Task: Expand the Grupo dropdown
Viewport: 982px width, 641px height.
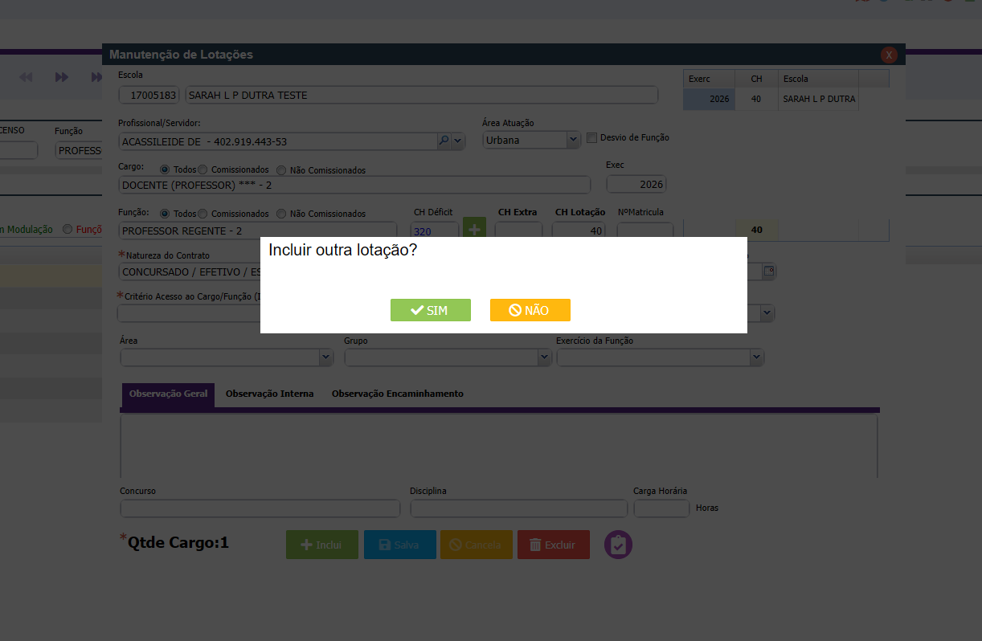Action: point(448,357)
